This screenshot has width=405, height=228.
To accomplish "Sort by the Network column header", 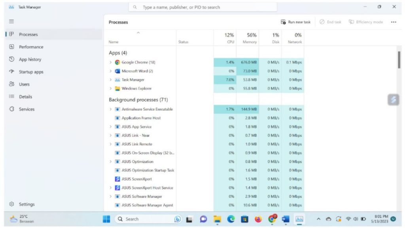I will [x=293, y=38].
